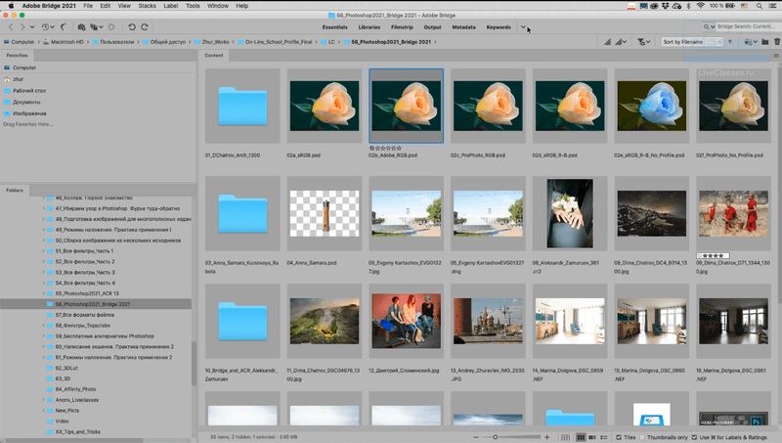Select the Folders panel tab
The width and height of the screenshot is (782, 443).
click(15, 190)
